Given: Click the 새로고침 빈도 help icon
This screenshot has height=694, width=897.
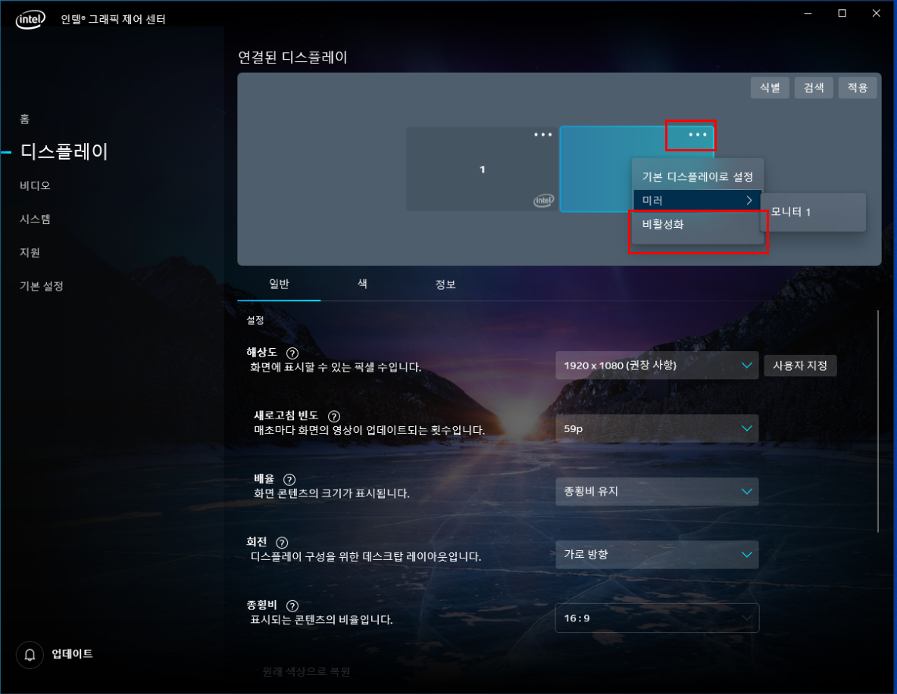Looking at the screenshot, I should pos(334,416).
